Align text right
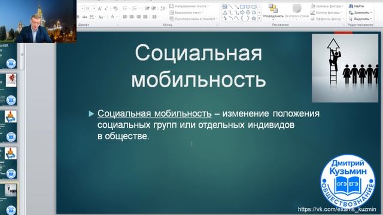This screenshot has height=215, width=383. click(138, 17)
